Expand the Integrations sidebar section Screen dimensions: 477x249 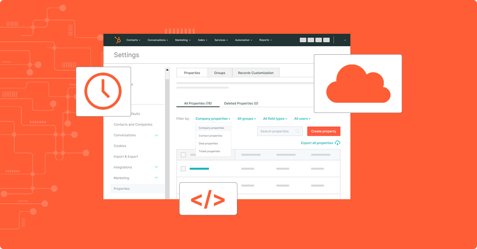click(156, 167)
